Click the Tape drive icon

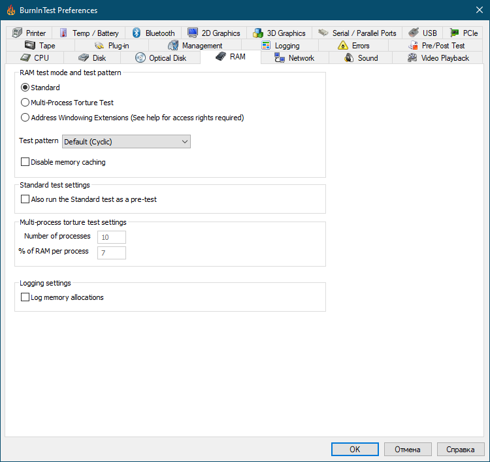[x=30, y=45]
